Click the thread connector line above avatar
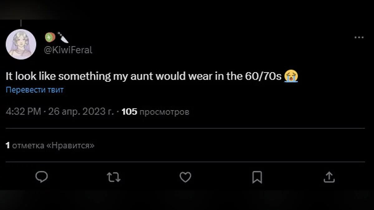 pos(21,23)
